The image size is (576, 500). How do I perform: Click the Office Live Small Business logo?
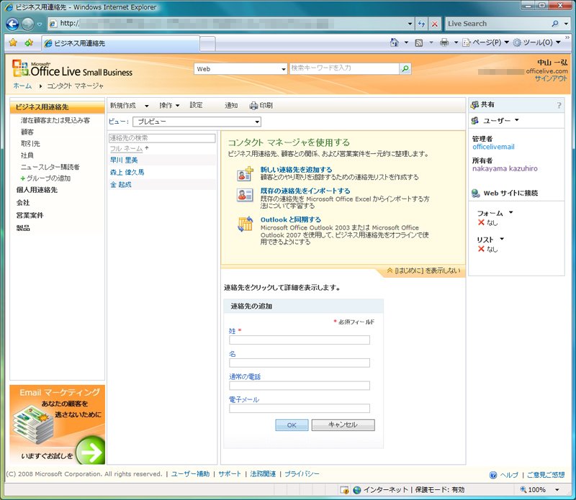pos(72,68)
